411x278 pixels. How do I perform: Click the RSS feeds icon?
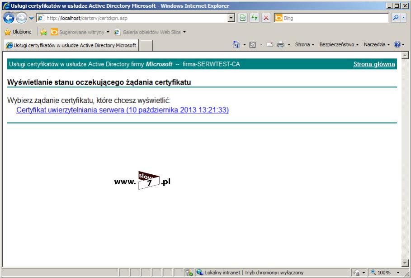pyautogui.click(x=253, y=45)
